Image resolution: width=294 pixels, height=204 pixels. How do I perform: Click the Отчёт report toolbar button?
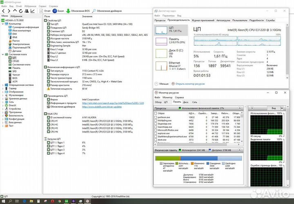(x=45, y=11)
